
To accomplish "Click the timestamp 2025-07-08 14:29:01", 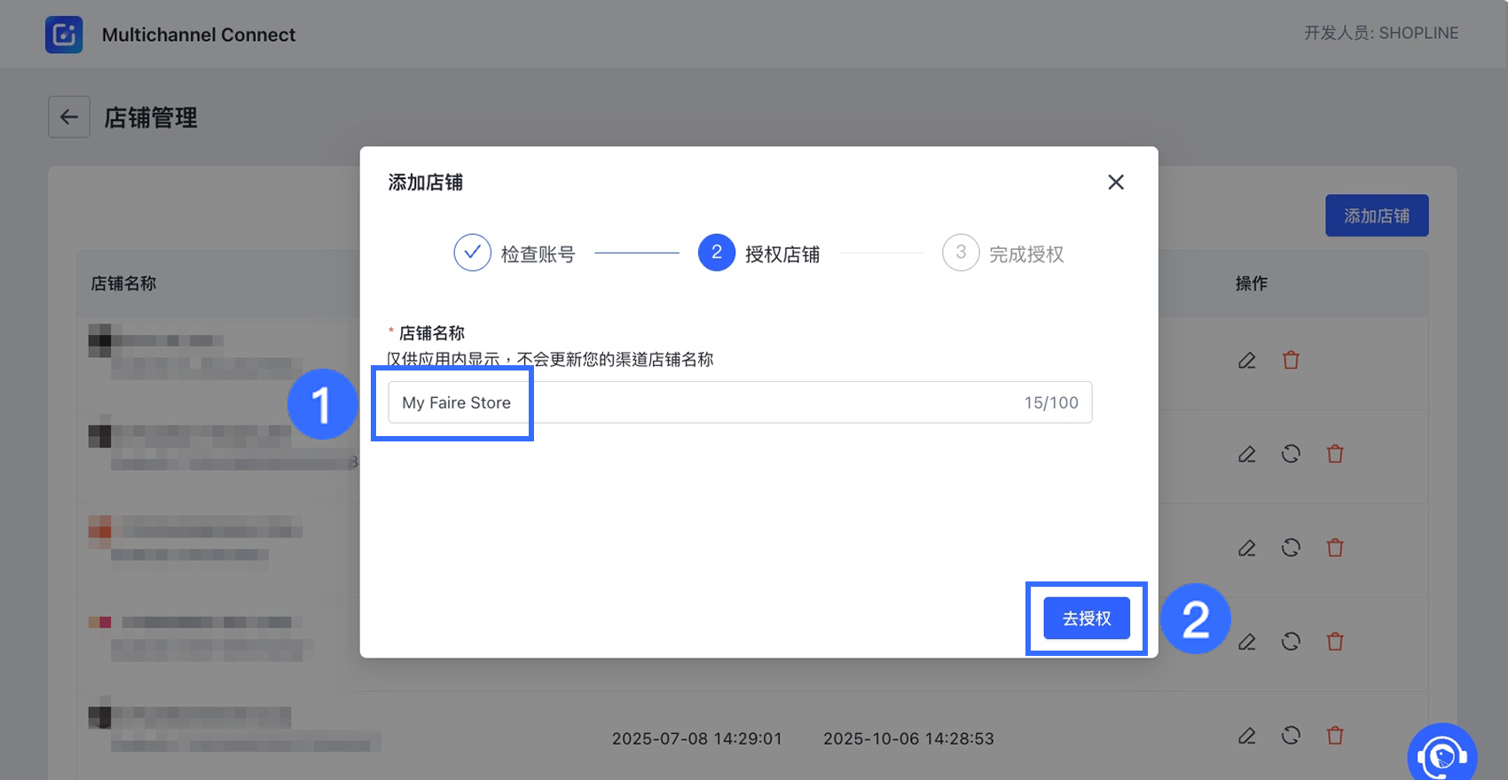I will [x=697, y=738].
